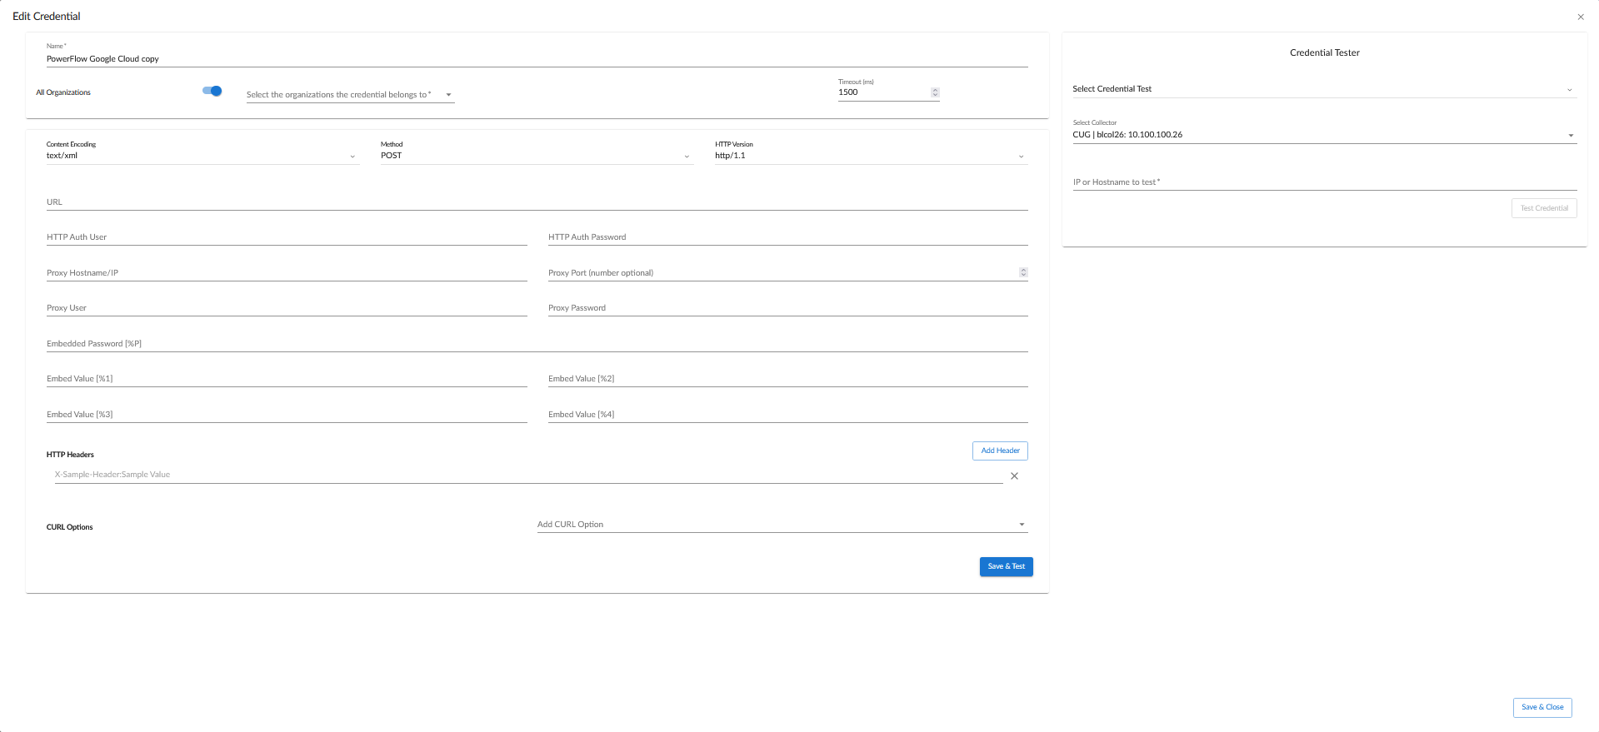Image resolution: width=1599 pixels, height=732 pixels.
Task: Focus the URL input field
Action: click(x=537, y=202)
